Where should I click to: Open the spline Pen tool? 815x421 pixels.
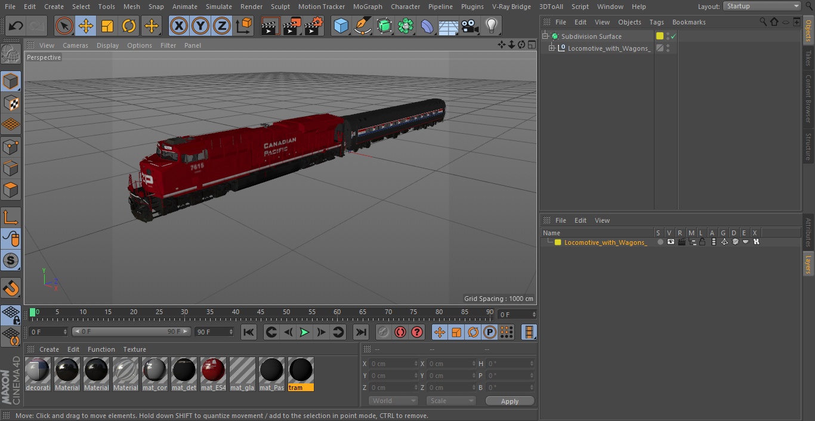363,26
